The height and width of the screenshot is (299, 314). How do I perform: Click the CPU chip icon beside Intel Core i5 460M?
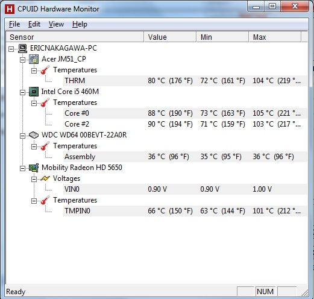pos(34,92)
